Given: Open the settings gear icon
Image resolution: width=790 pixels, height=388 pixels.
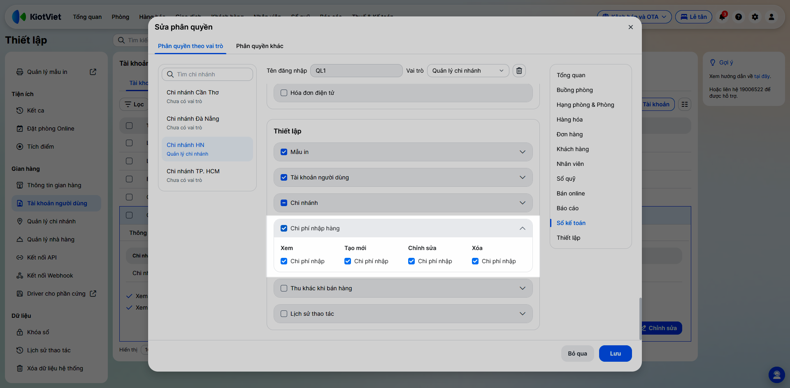Looking at the screenshot, I should click(755, 17).
